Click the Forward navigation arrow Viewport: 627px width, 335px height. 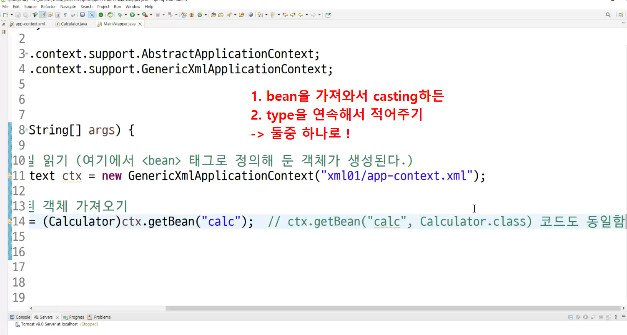coord(313,15)
